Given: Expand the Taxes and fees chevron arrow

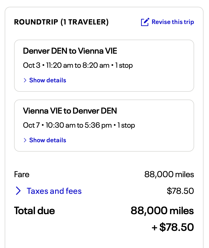Looking at the screenshot, I should (18, 191).
